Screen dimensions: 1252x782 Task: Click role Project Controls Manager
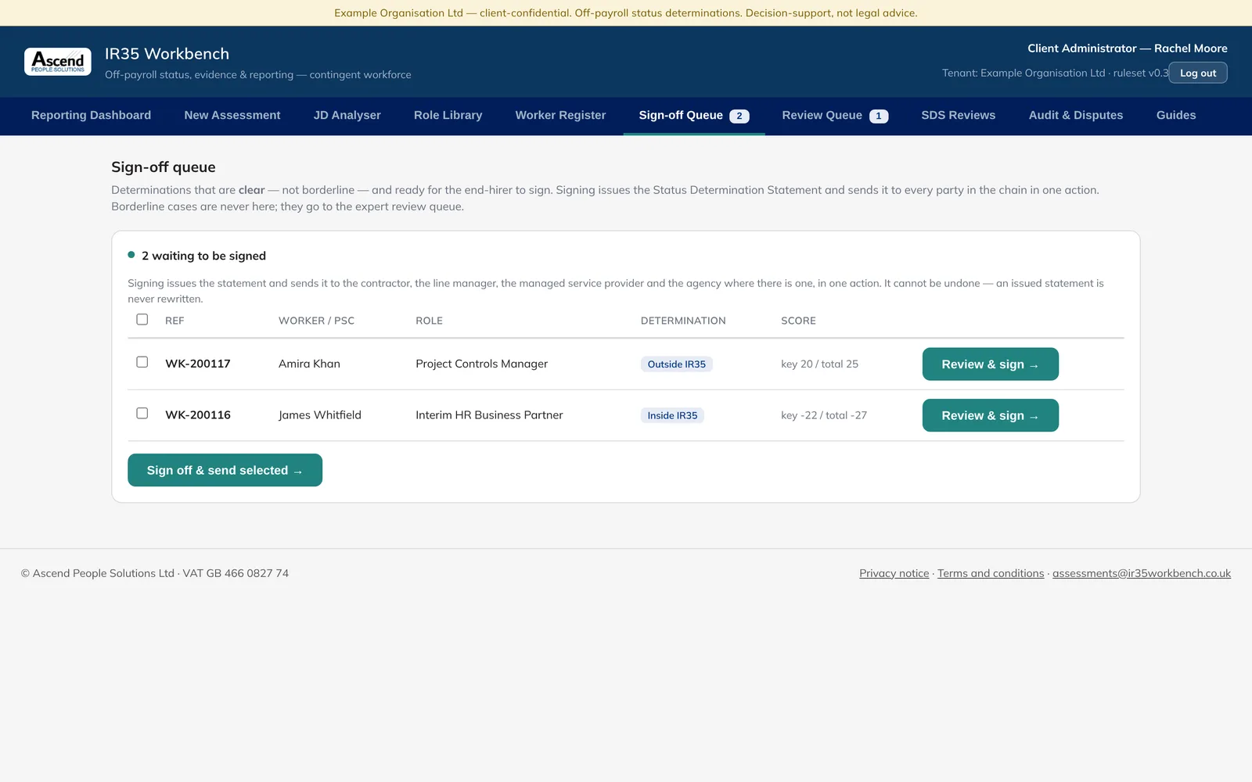pos(481,364)
